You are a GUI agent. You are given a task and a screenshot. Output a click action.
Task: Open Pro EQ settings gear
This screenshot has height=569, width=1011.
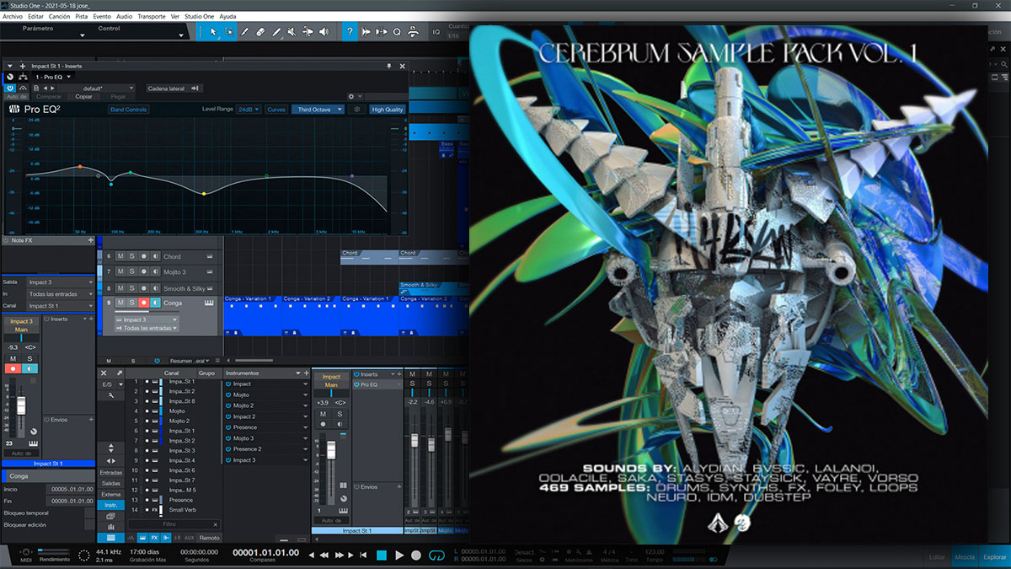[x=351, y=97]
